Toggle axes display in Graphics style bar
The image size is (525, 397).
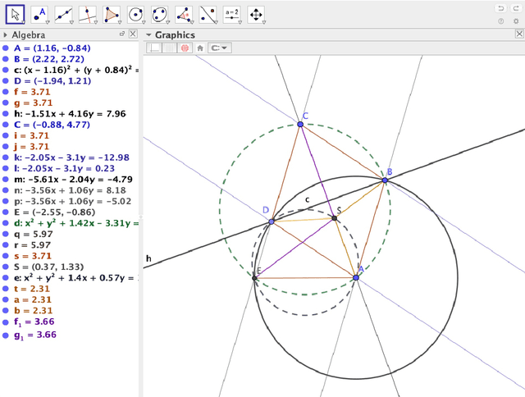[x=153, y=48]
